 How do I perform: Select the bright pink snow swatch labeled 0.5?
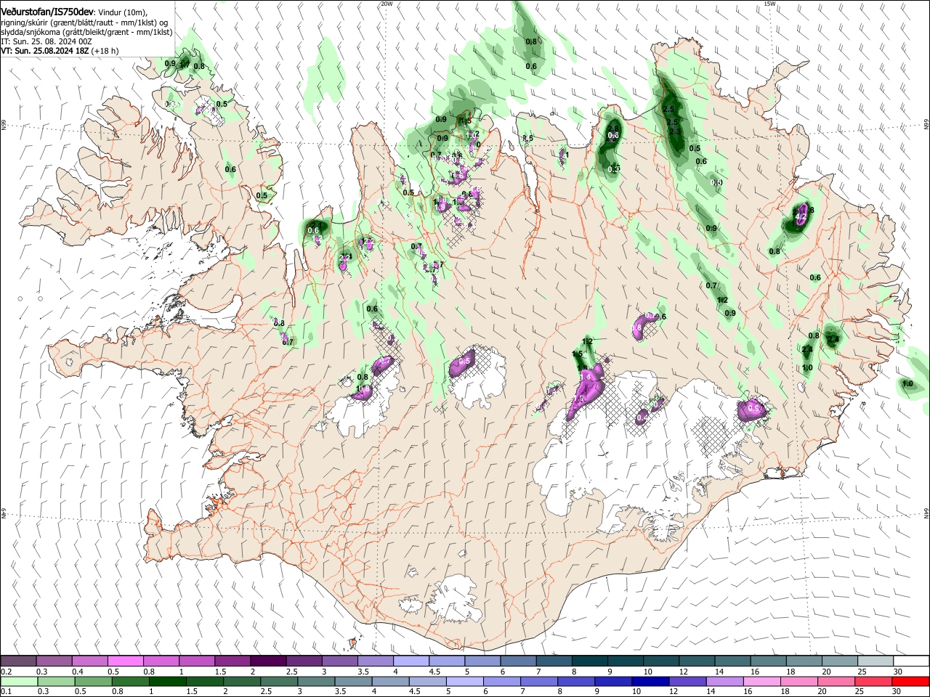[125, 661]
